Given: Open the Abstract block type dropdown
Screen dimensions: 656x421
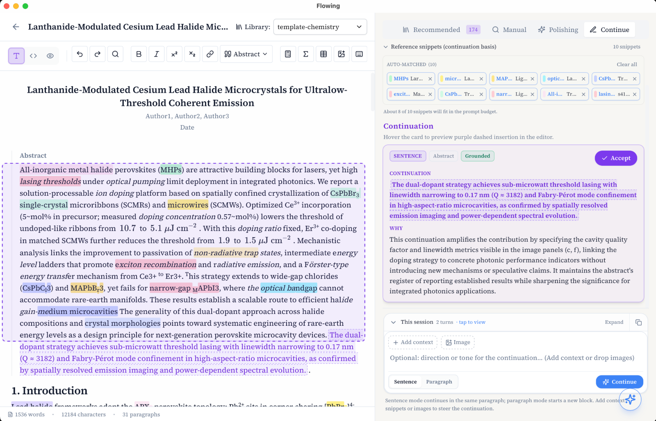Looking at the screenshot, I should click(246, 54).
